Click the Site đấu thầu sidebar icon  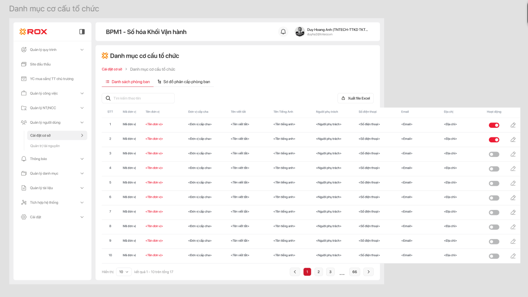coord(24,64)
